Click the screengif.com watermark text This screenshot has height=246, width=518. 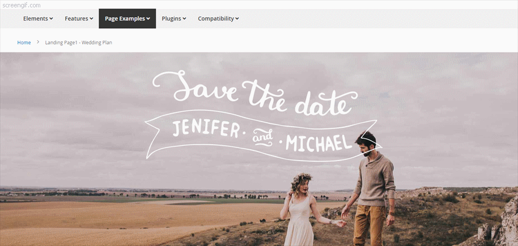21,5
